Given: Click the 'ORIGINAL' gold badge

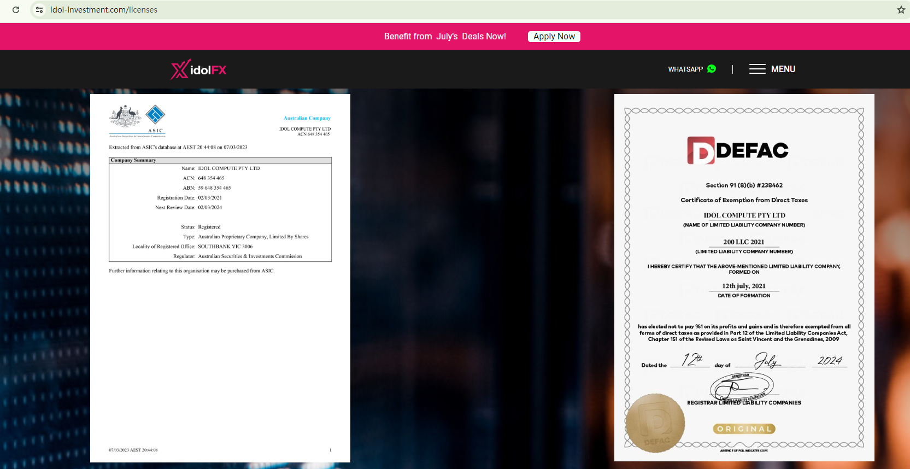Looking at the screenshot, I should point(744,429).
